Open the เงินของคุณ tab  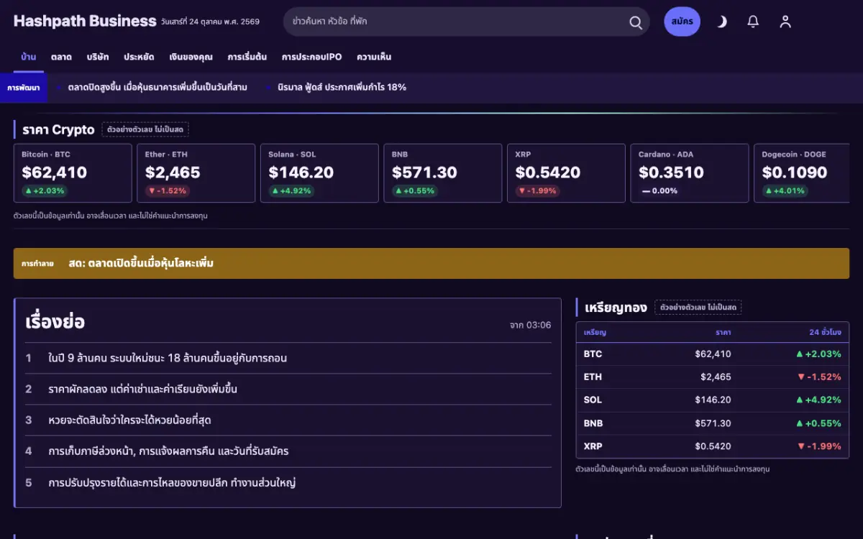point(191,57)
